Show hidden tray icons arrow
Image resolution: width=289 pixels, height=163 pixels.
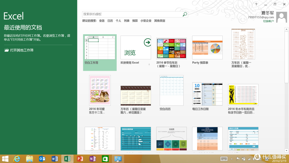[x=232, y=159]
